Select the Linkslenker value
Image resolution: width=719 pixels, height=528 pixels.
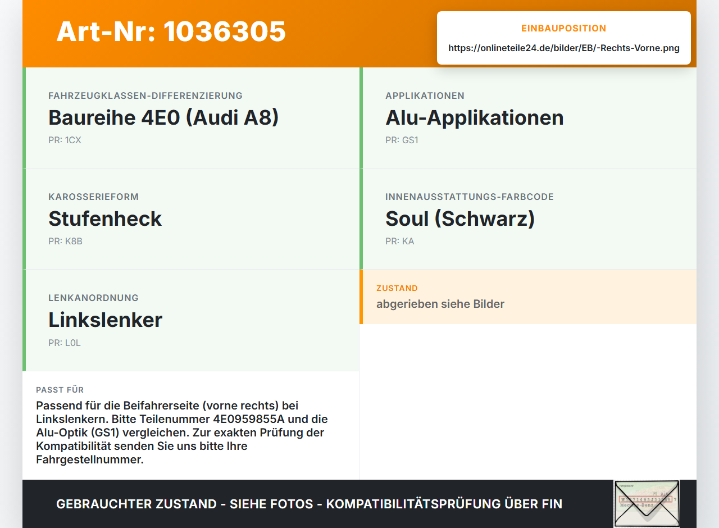[x=105, y=320]
